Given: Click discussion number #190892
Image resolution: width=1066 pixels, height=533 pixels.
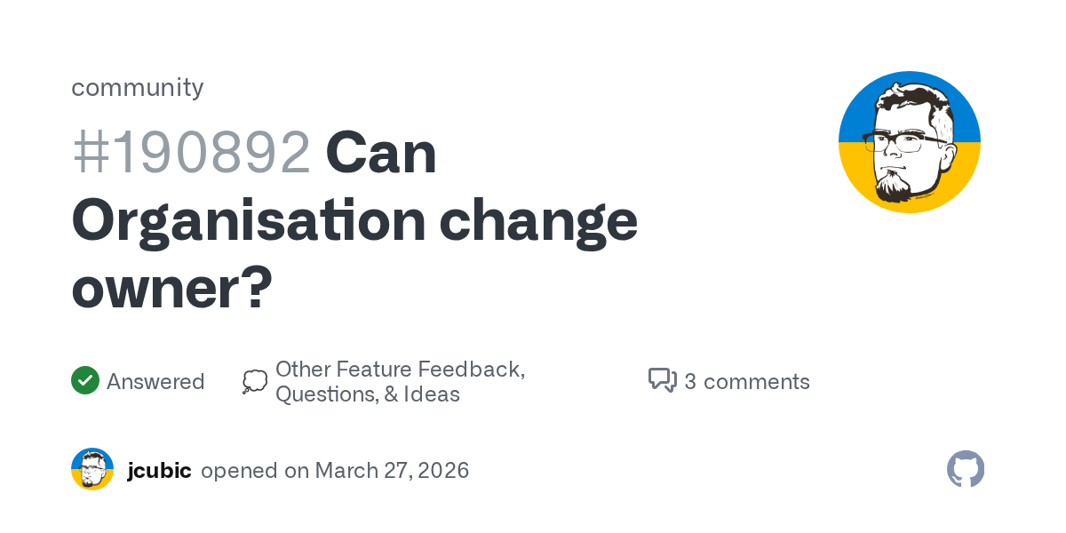Looking at the screenshot, I should point(191,153).
